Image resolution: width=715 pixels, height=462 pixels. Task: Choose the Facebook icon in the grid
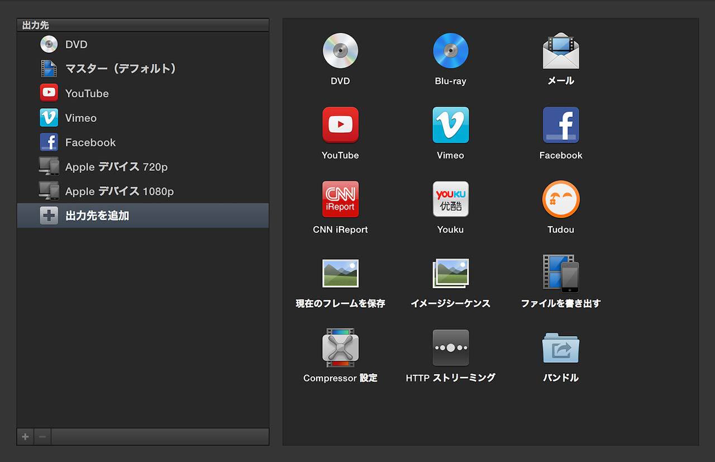[x=561, y=125]
